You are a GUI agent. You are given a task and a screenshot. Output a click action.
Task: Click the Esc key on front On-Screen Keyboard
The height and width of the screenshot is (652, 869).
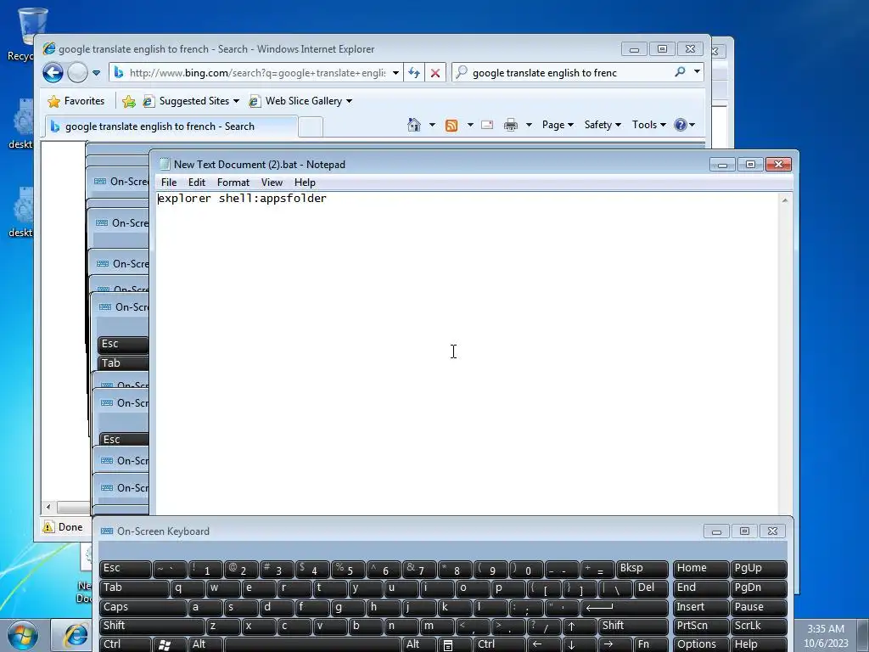(126, 569)
